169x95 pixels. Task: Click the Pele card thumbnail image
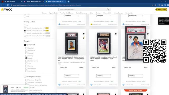(72, 44)
